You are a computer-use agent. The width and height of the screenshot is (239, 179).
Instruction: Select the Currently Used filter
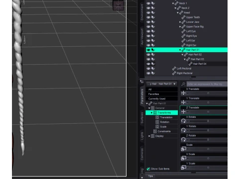click(x=162, y=98)
